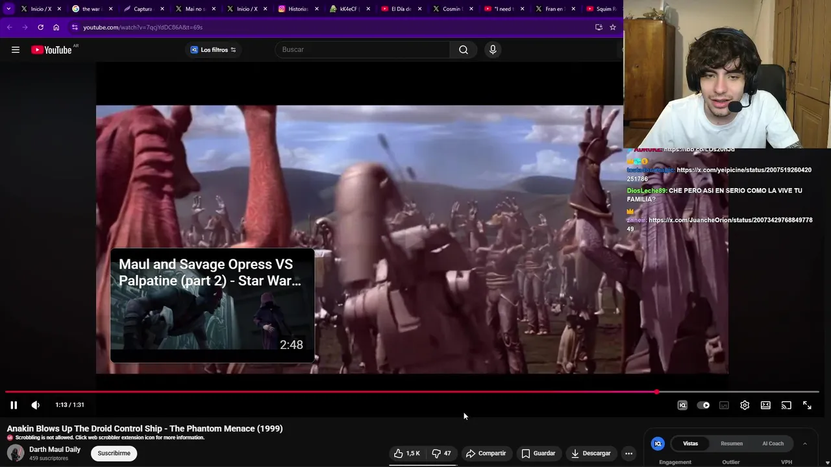This screenshot has width=831, height=467.
Task: Enter fullscreen mode
Action: coord(807,405)
